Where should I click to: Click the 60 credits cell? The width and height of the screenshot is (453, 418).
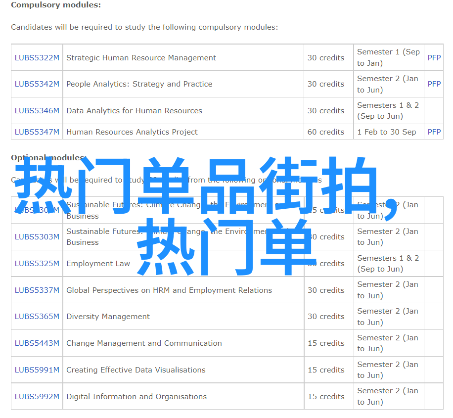click(325, 132)
